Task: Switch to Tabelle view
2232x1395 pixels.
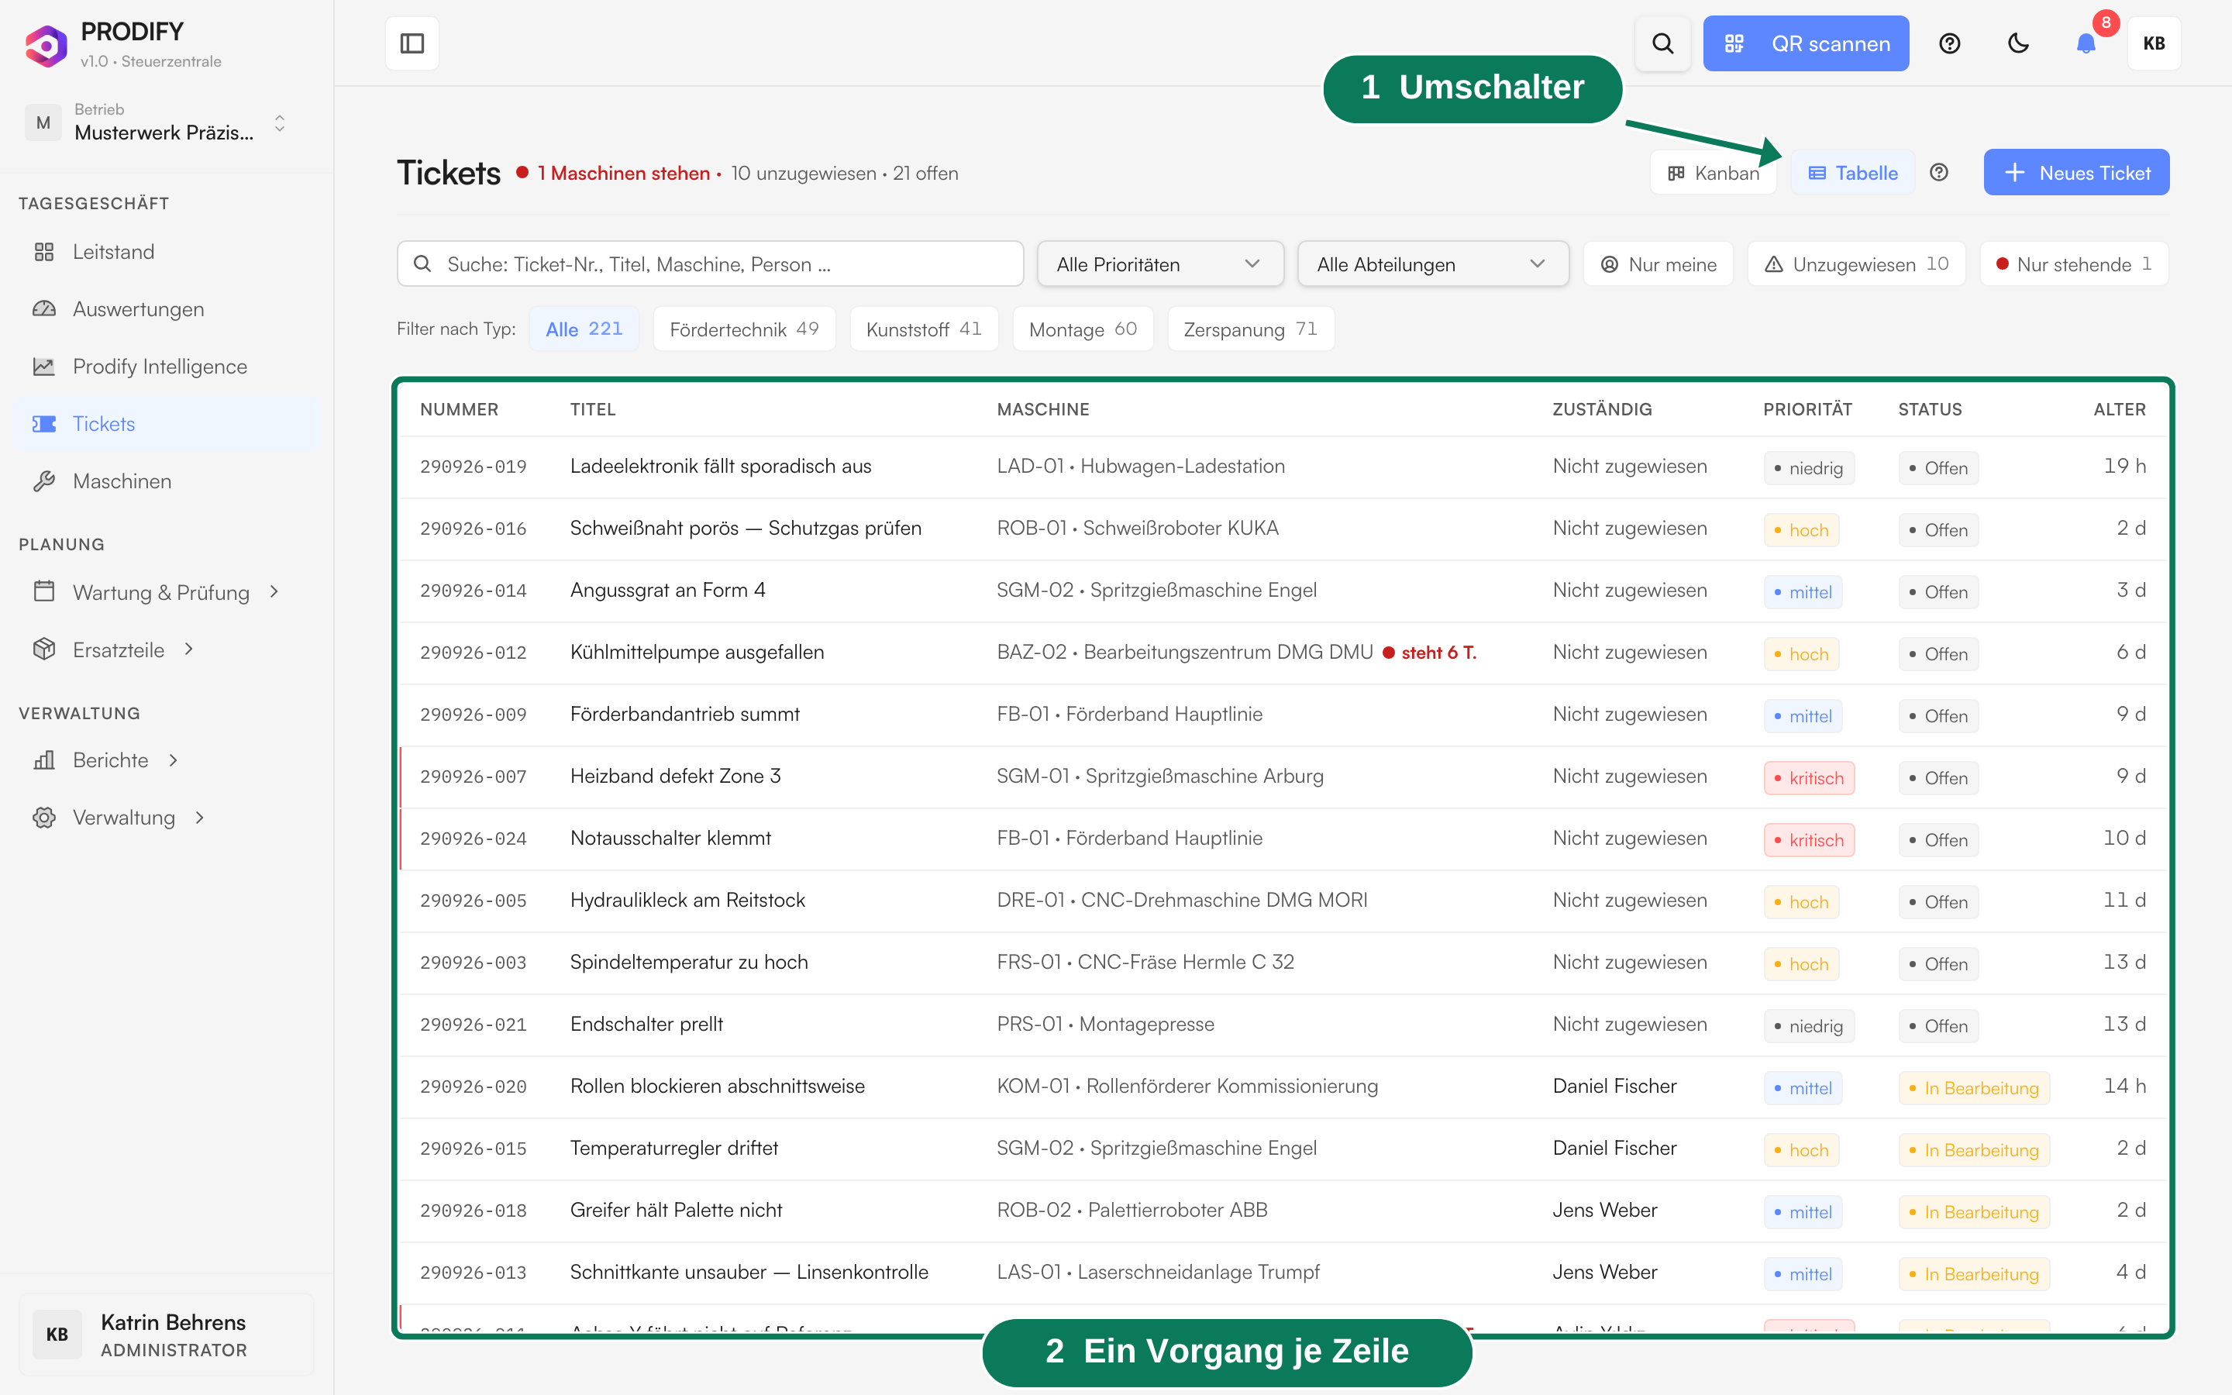Action: [1852, 173]
